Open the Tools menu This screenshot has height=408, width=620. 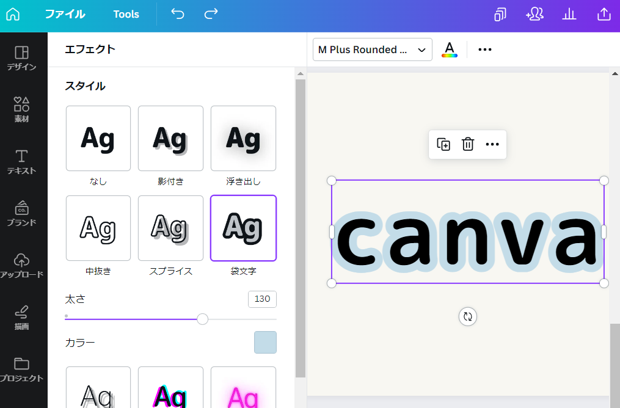[x=126, y=14]
